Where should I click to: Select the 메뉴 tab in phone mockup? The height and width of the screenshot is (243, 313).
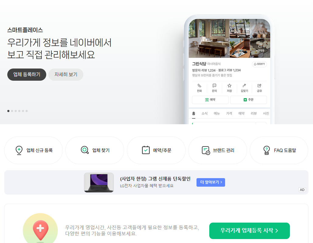217,114
